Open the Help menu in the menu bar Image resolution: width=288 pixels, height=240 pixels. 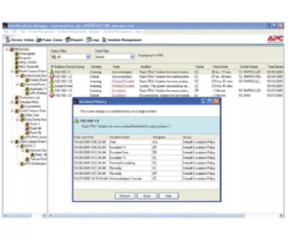click(x=138, y=32)
